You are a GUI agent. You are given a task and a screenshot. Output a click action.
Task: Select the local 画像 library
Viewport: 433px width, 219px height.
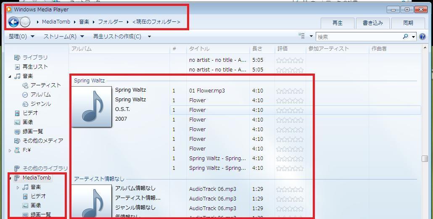coord(28,122)
